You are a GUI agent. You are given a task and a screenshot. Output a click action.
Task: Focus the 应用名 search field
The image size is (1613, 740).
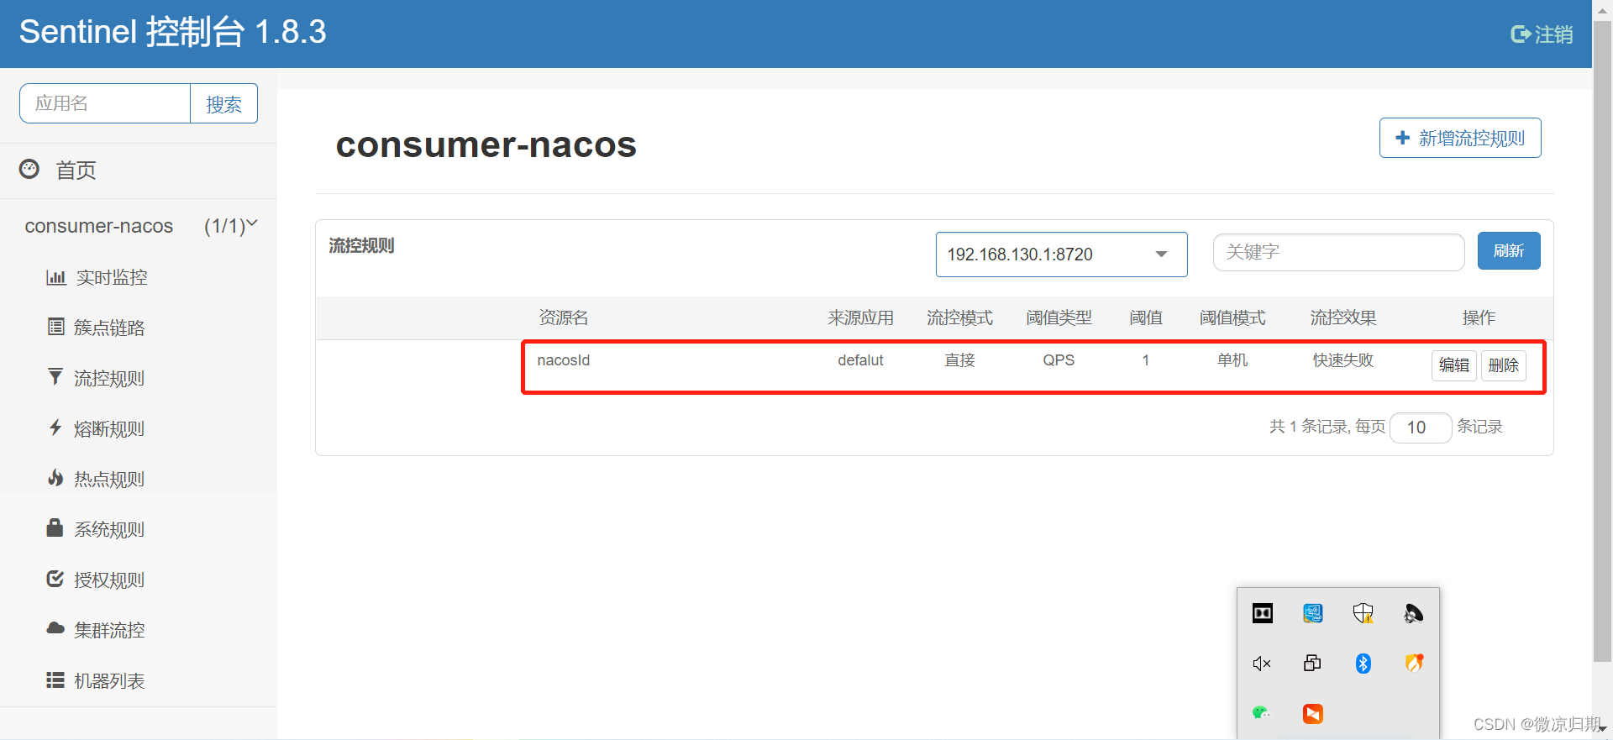click(105, 103)
